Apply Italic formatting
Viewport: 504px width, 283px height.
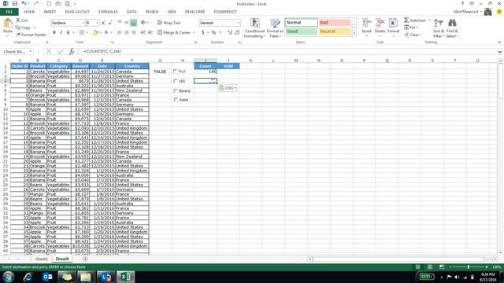click(x=61, y=32)
